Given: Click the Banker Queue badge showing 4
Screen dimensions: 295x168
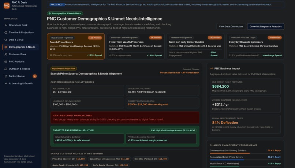Looking at the screenshot, I should (x=35, y=76).
